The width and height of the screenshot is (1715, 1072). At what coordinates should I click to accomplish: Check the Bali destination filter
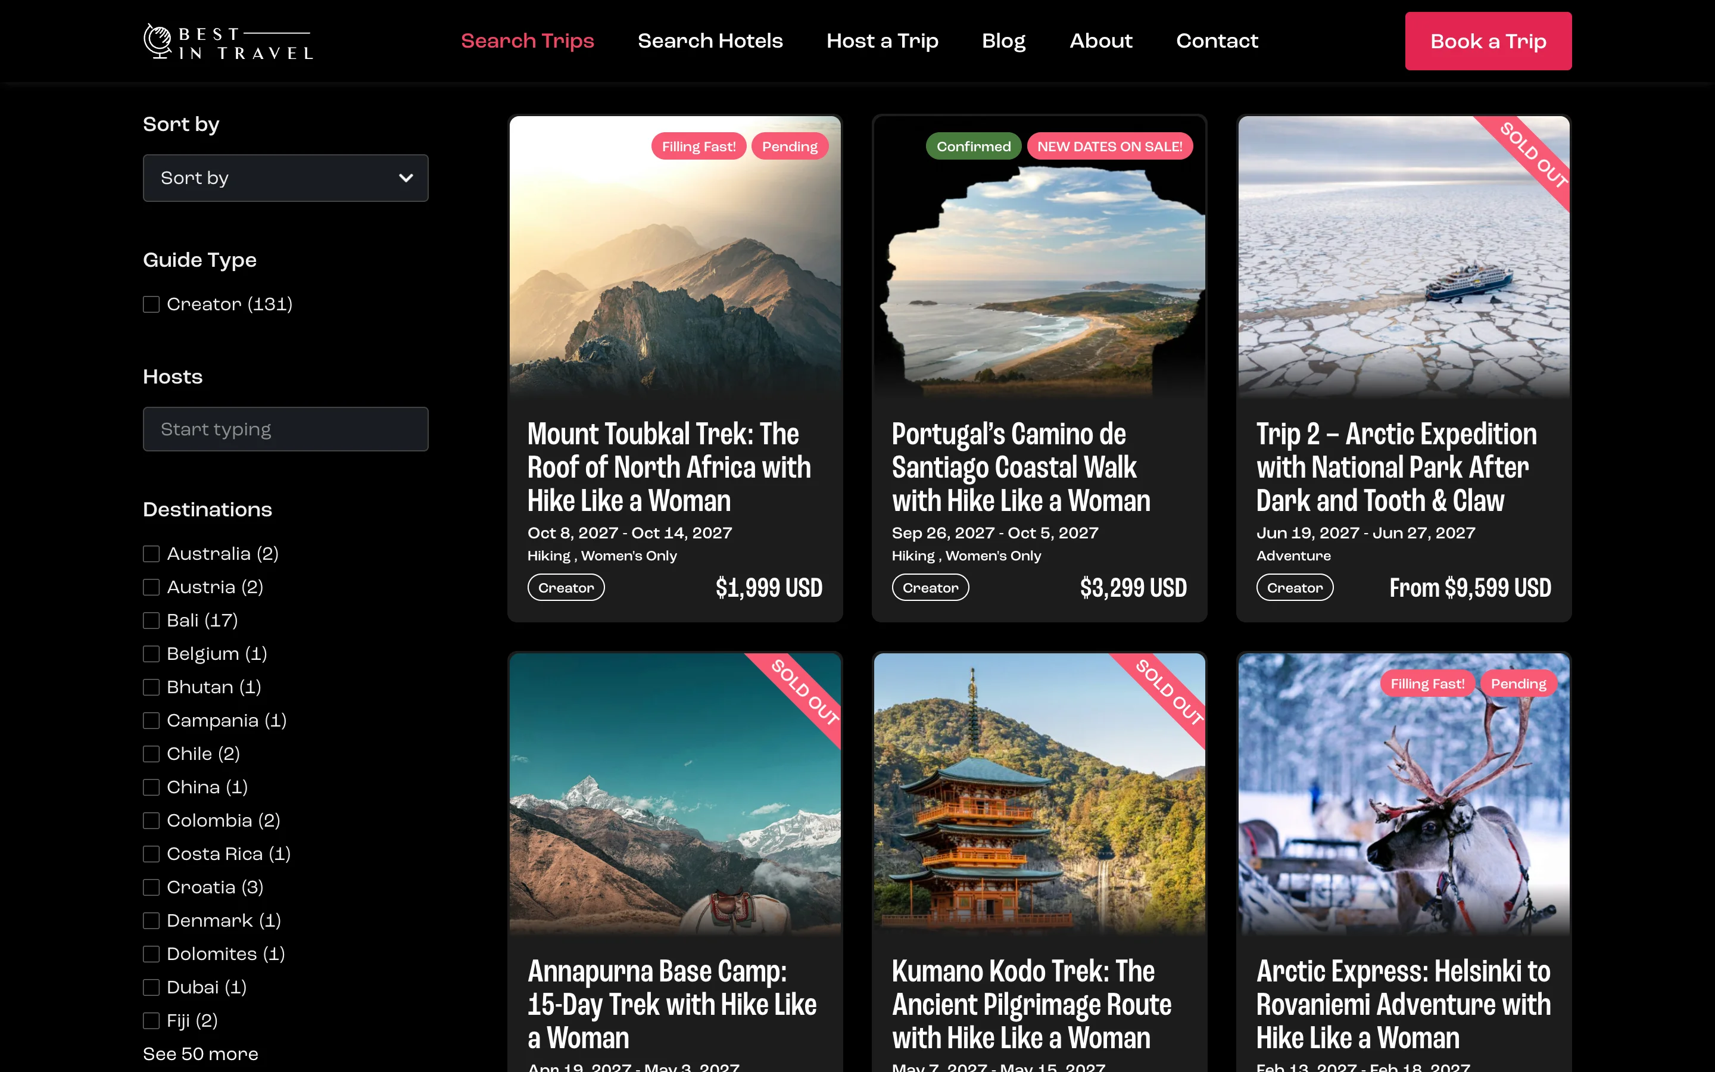tap(151, 621)
